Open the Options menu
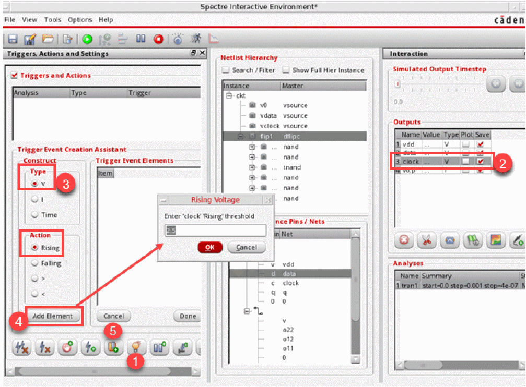Image resolution: width=526 pixels, height=387 pixels. [80, 20]
